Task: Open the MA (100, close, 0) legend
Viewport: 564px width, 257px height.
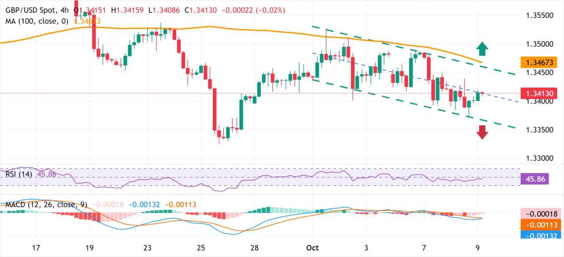Action: click(36, 20)
